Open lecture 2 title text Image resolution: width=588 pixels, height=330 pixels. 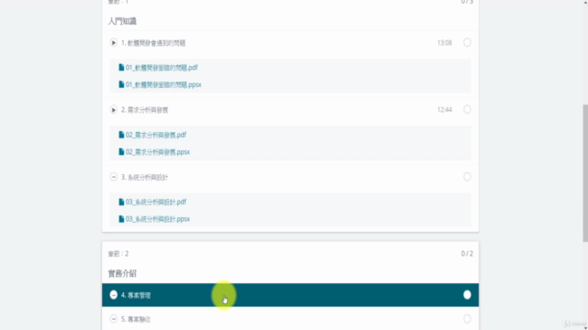(144, 110)
